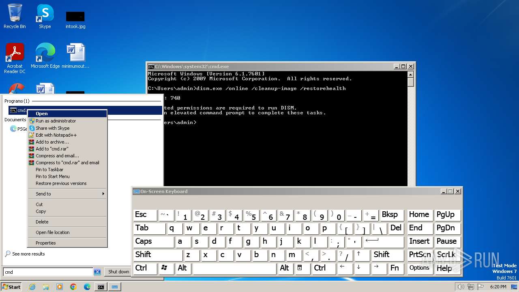Select Edit with Notepad++
Image resolution: width=519 pixels, height=292 pixels.
click(x=67, y=135)
